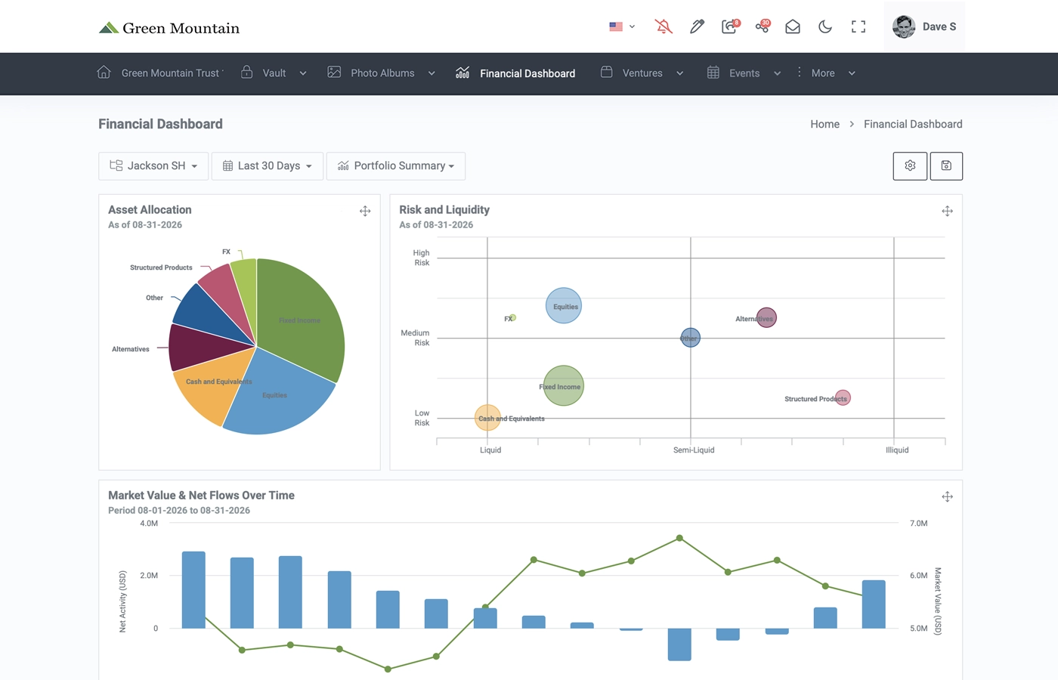Toggle the muted notifications bell icon
The width and height of the screenshot is (1058, 680).
point(664,26)
